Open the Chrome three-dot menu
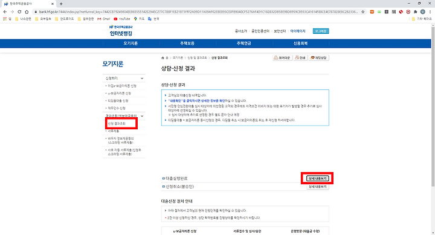 [430, 11]
